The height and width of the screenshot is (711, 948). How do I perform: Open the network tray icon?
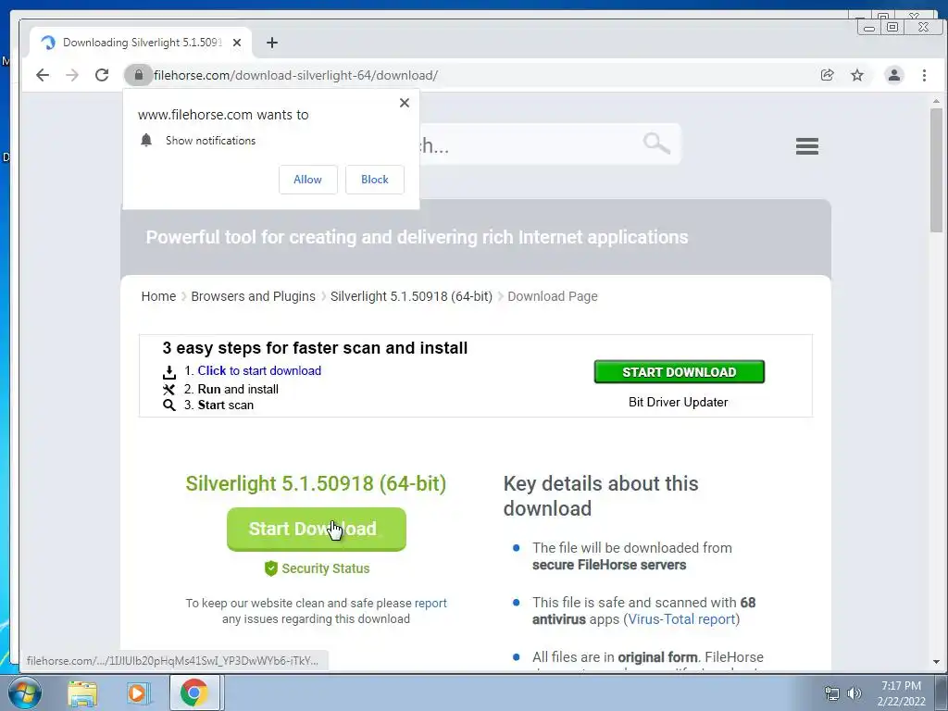(832, 693)
